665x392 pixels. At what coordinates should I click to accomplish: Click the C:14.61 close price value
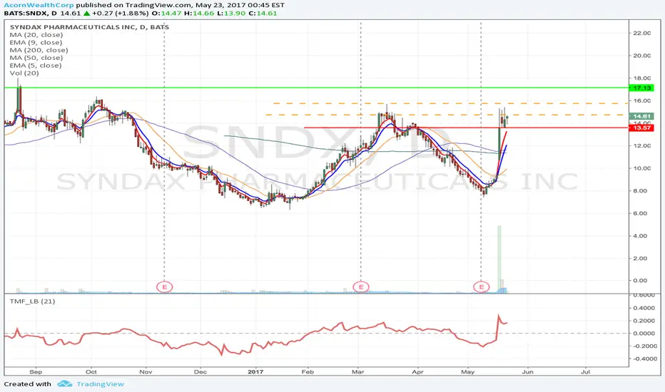coord(263,13)
